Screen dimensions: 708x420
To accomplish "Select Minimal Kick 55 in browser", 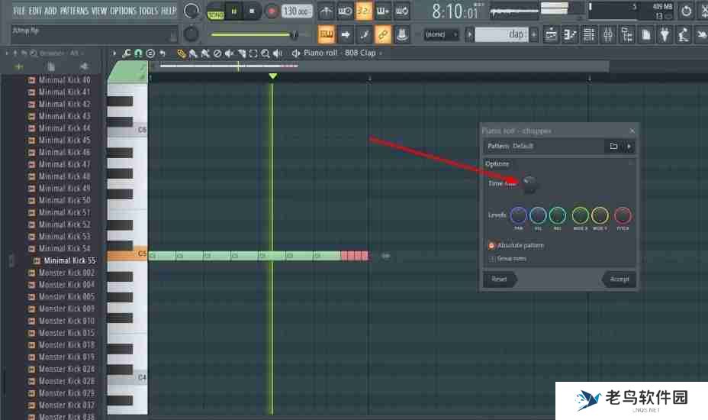I will click(x=69, y=260).
